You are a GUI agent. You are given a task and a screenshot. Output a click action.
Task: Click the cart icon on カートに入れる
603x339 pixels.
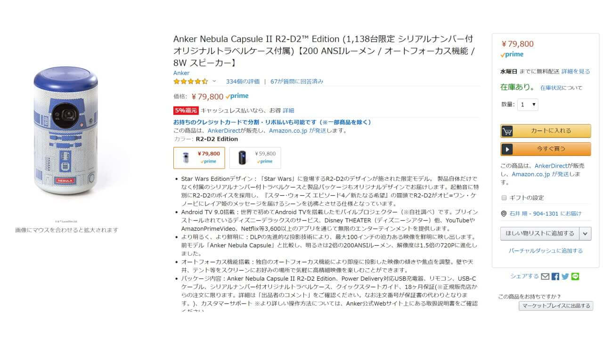coord(507,131)
